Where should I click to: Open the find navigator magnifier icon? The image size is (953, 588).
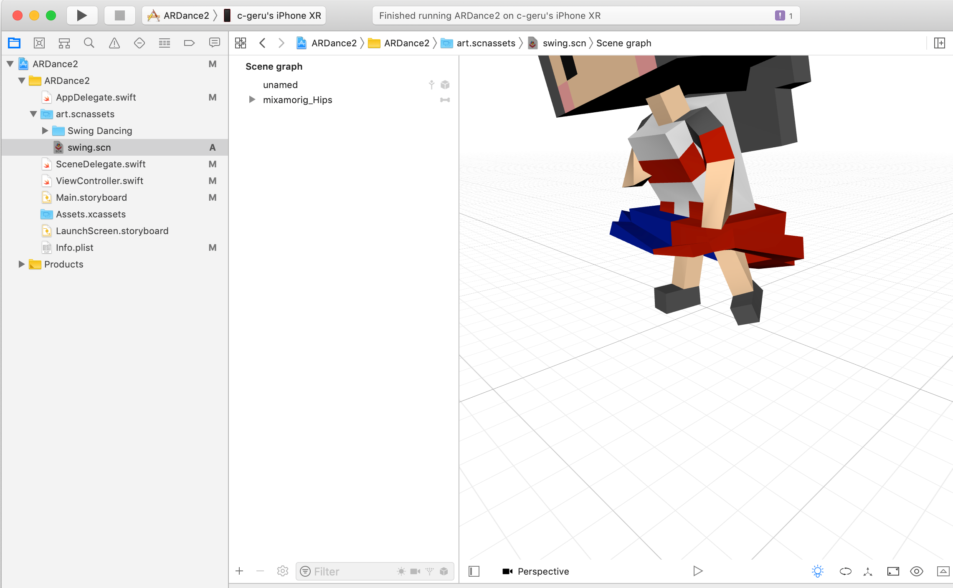pos(89,43)
